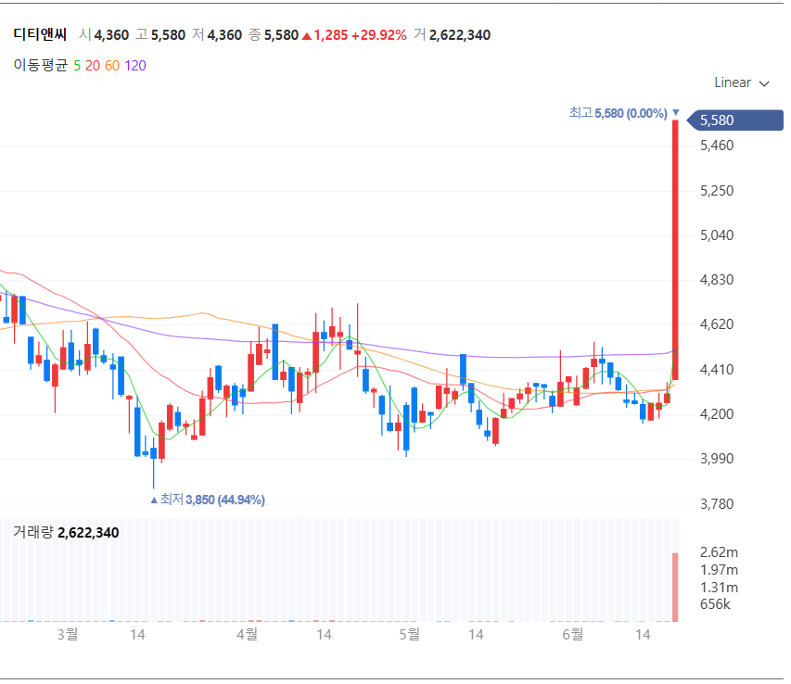Toggle the 5-day moving average legend
The height and width of the screenshot is (684, 791).
tap(77, 66)
